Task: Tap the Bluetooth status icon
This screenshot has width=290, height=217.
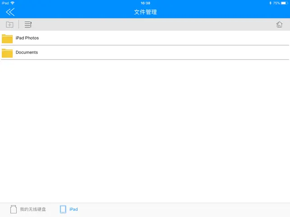Action: pyautogui.click(x=270, y=3)
